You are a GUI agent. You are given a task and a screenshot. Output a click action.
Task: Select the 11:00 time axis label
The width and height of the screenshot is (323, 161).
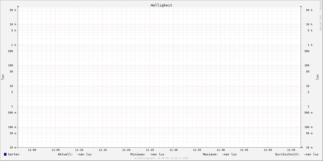(x=32, y=150)
